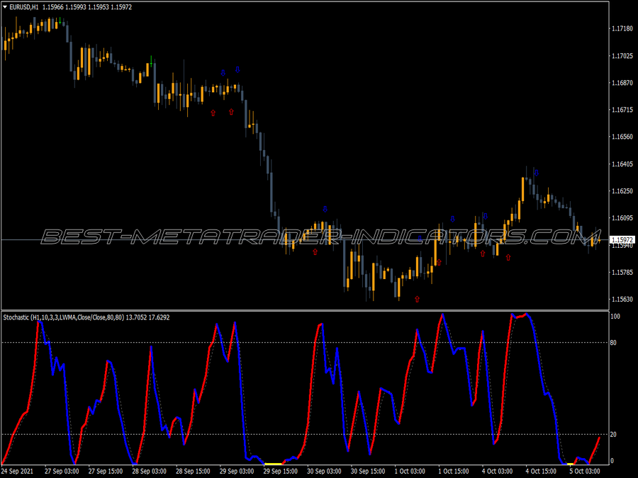Click the 30 Sep 15:00 time label

[368, 471]
